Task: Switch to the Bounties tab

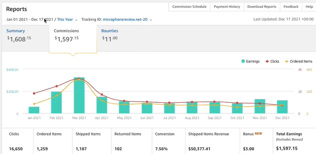Action: [110, 31]
